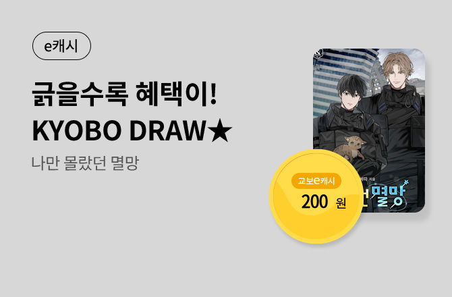Click the e캐시 pill badge
Screen dimensions: 452x297
[61, 46]
